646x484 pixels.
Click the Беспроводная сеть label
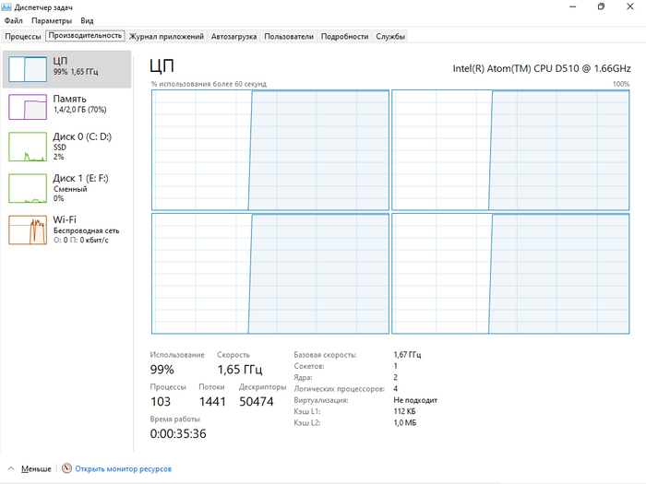tap(86, 230)
